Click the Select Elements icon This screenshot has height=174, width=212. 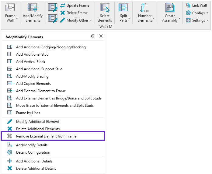[x=105, y=8]
